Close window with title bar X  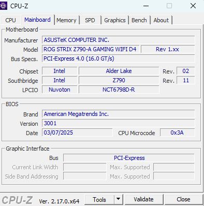[193, 6]
